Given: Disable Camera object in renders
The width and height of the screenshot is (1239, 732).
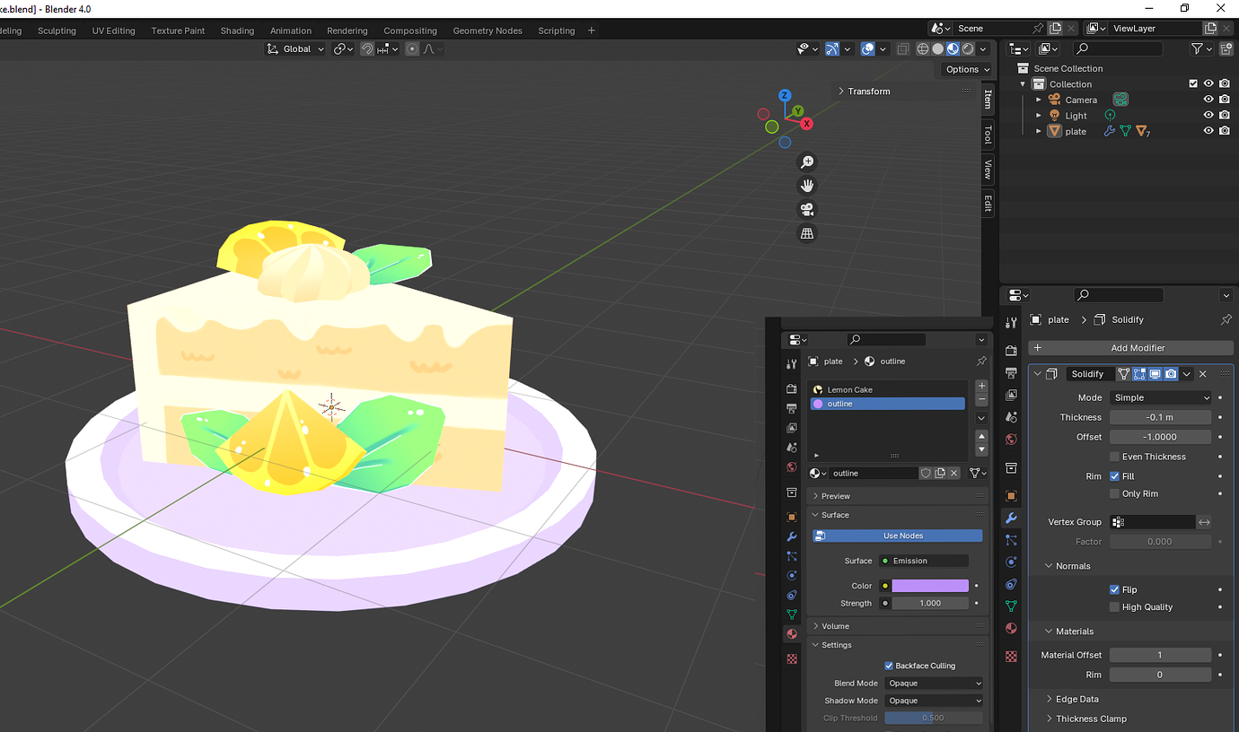Looking at the screenshot, I should [1225, 100].
